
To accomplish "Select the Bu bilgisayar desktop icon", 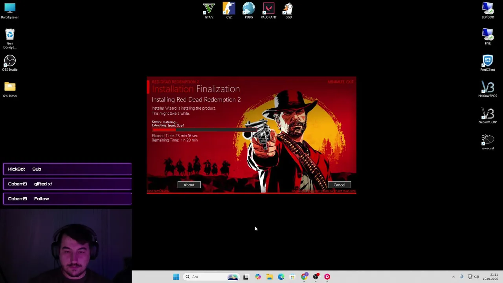I will point(10,11).
